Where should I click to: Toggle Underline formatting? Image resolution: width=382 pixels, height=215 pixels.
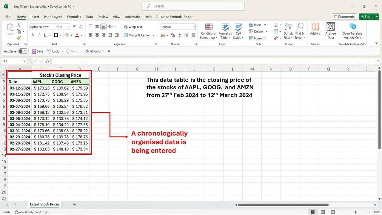[x=45, y=35]
